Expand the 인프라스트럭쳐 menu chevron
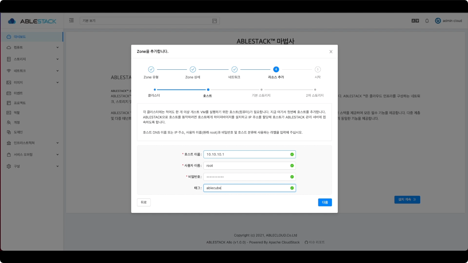This screenshot has width=468, height=263. point(57,143)
